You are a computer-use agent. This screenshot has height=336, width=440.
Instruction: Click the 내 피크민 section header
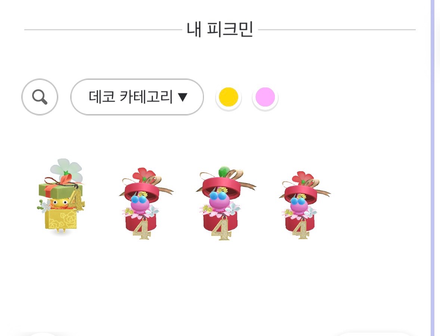(x=220, y=29)
